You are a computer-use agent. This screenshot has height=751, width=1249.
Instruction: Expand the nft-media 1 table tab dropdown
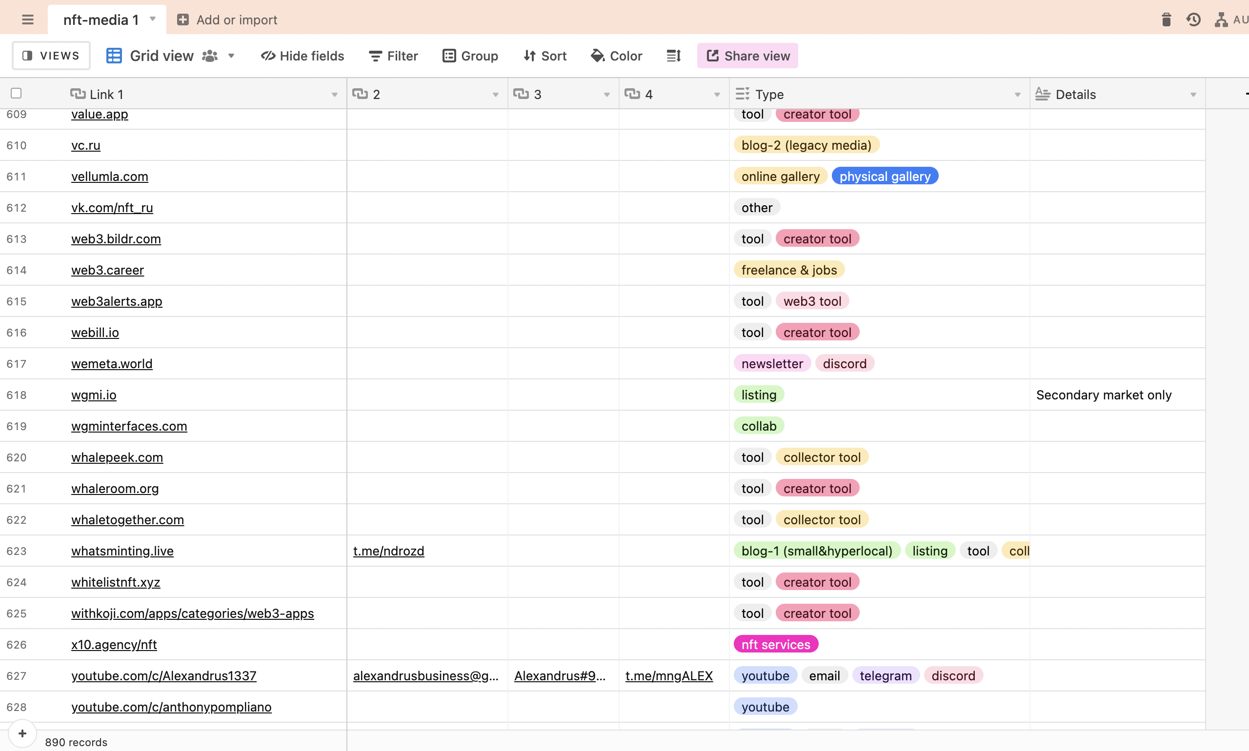click(152, 19)
